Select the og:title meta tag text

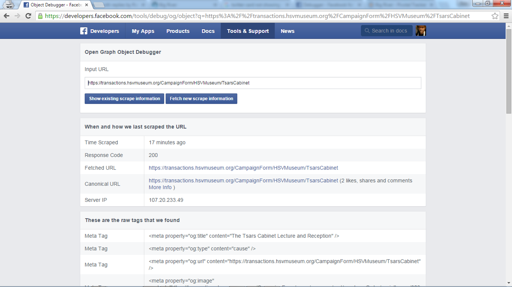(x=244, y=236)
